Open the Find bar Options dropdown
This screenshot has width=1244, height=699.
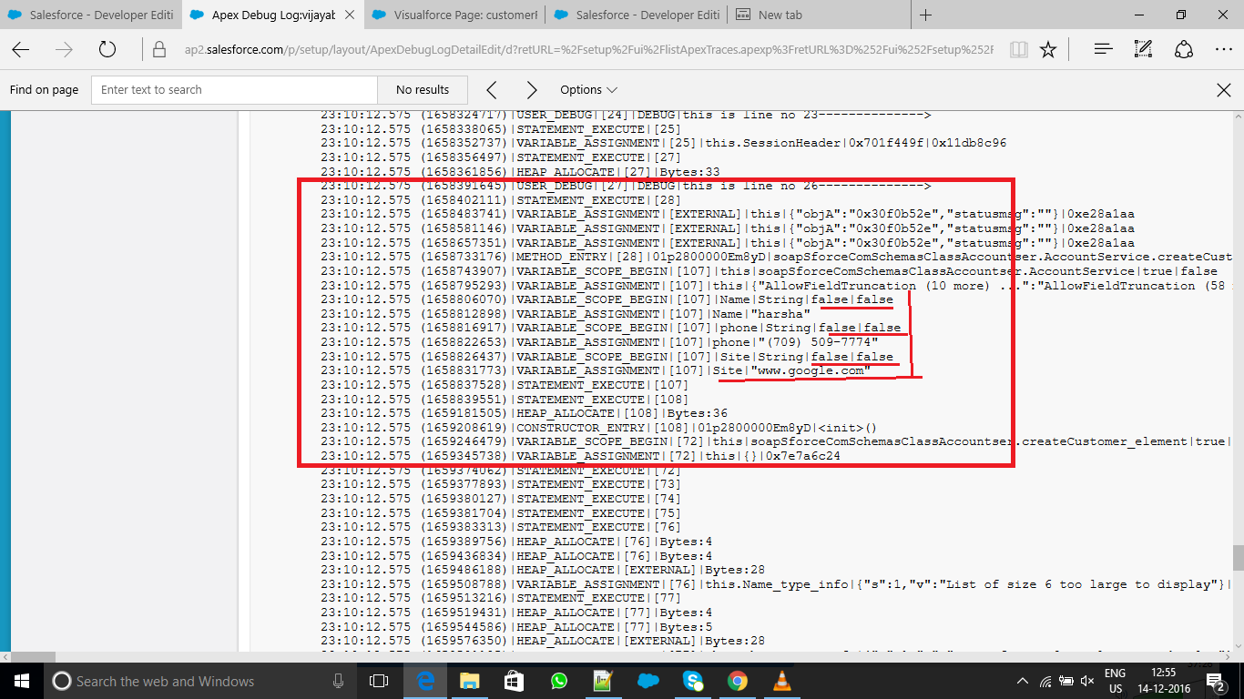pos(588,89)
